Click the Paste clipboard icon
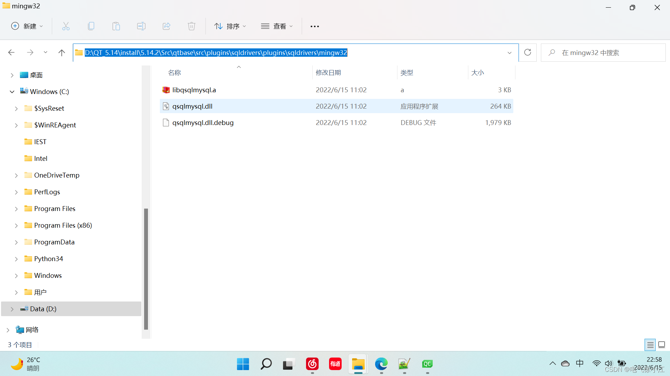This screenshot has width=670, height=376. click(116, 26)
